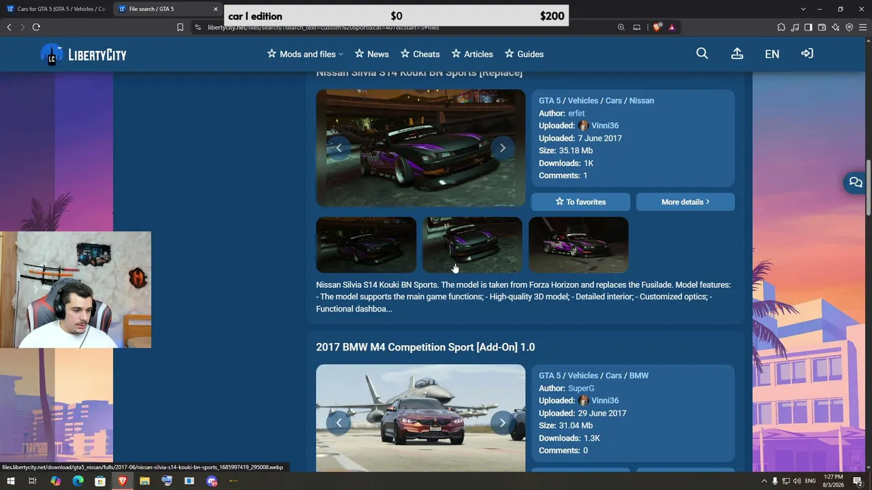Click the ENG keyboard language indicator
This screenshot has width=872, height=490.
811,481
